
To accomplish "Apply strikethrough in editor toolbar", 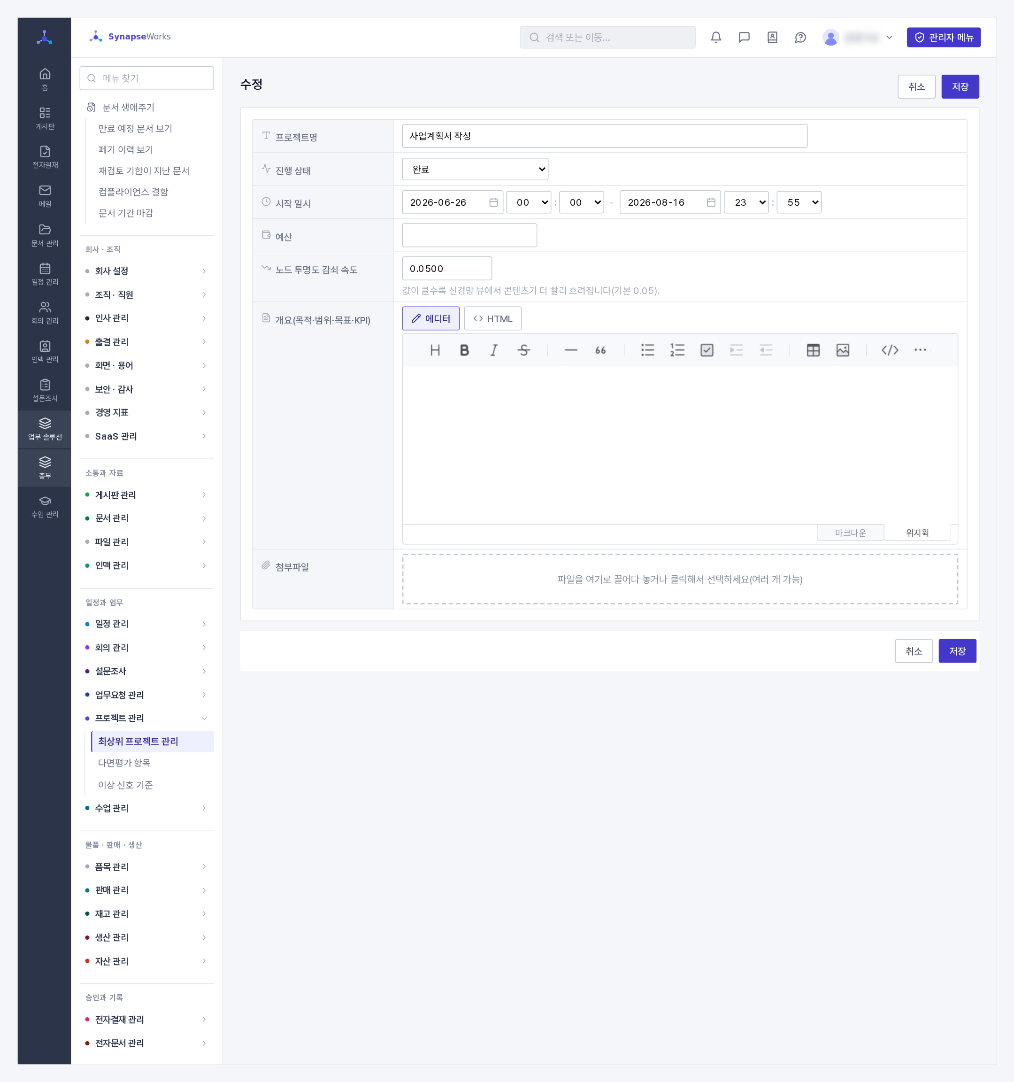I will click(523, 350).
